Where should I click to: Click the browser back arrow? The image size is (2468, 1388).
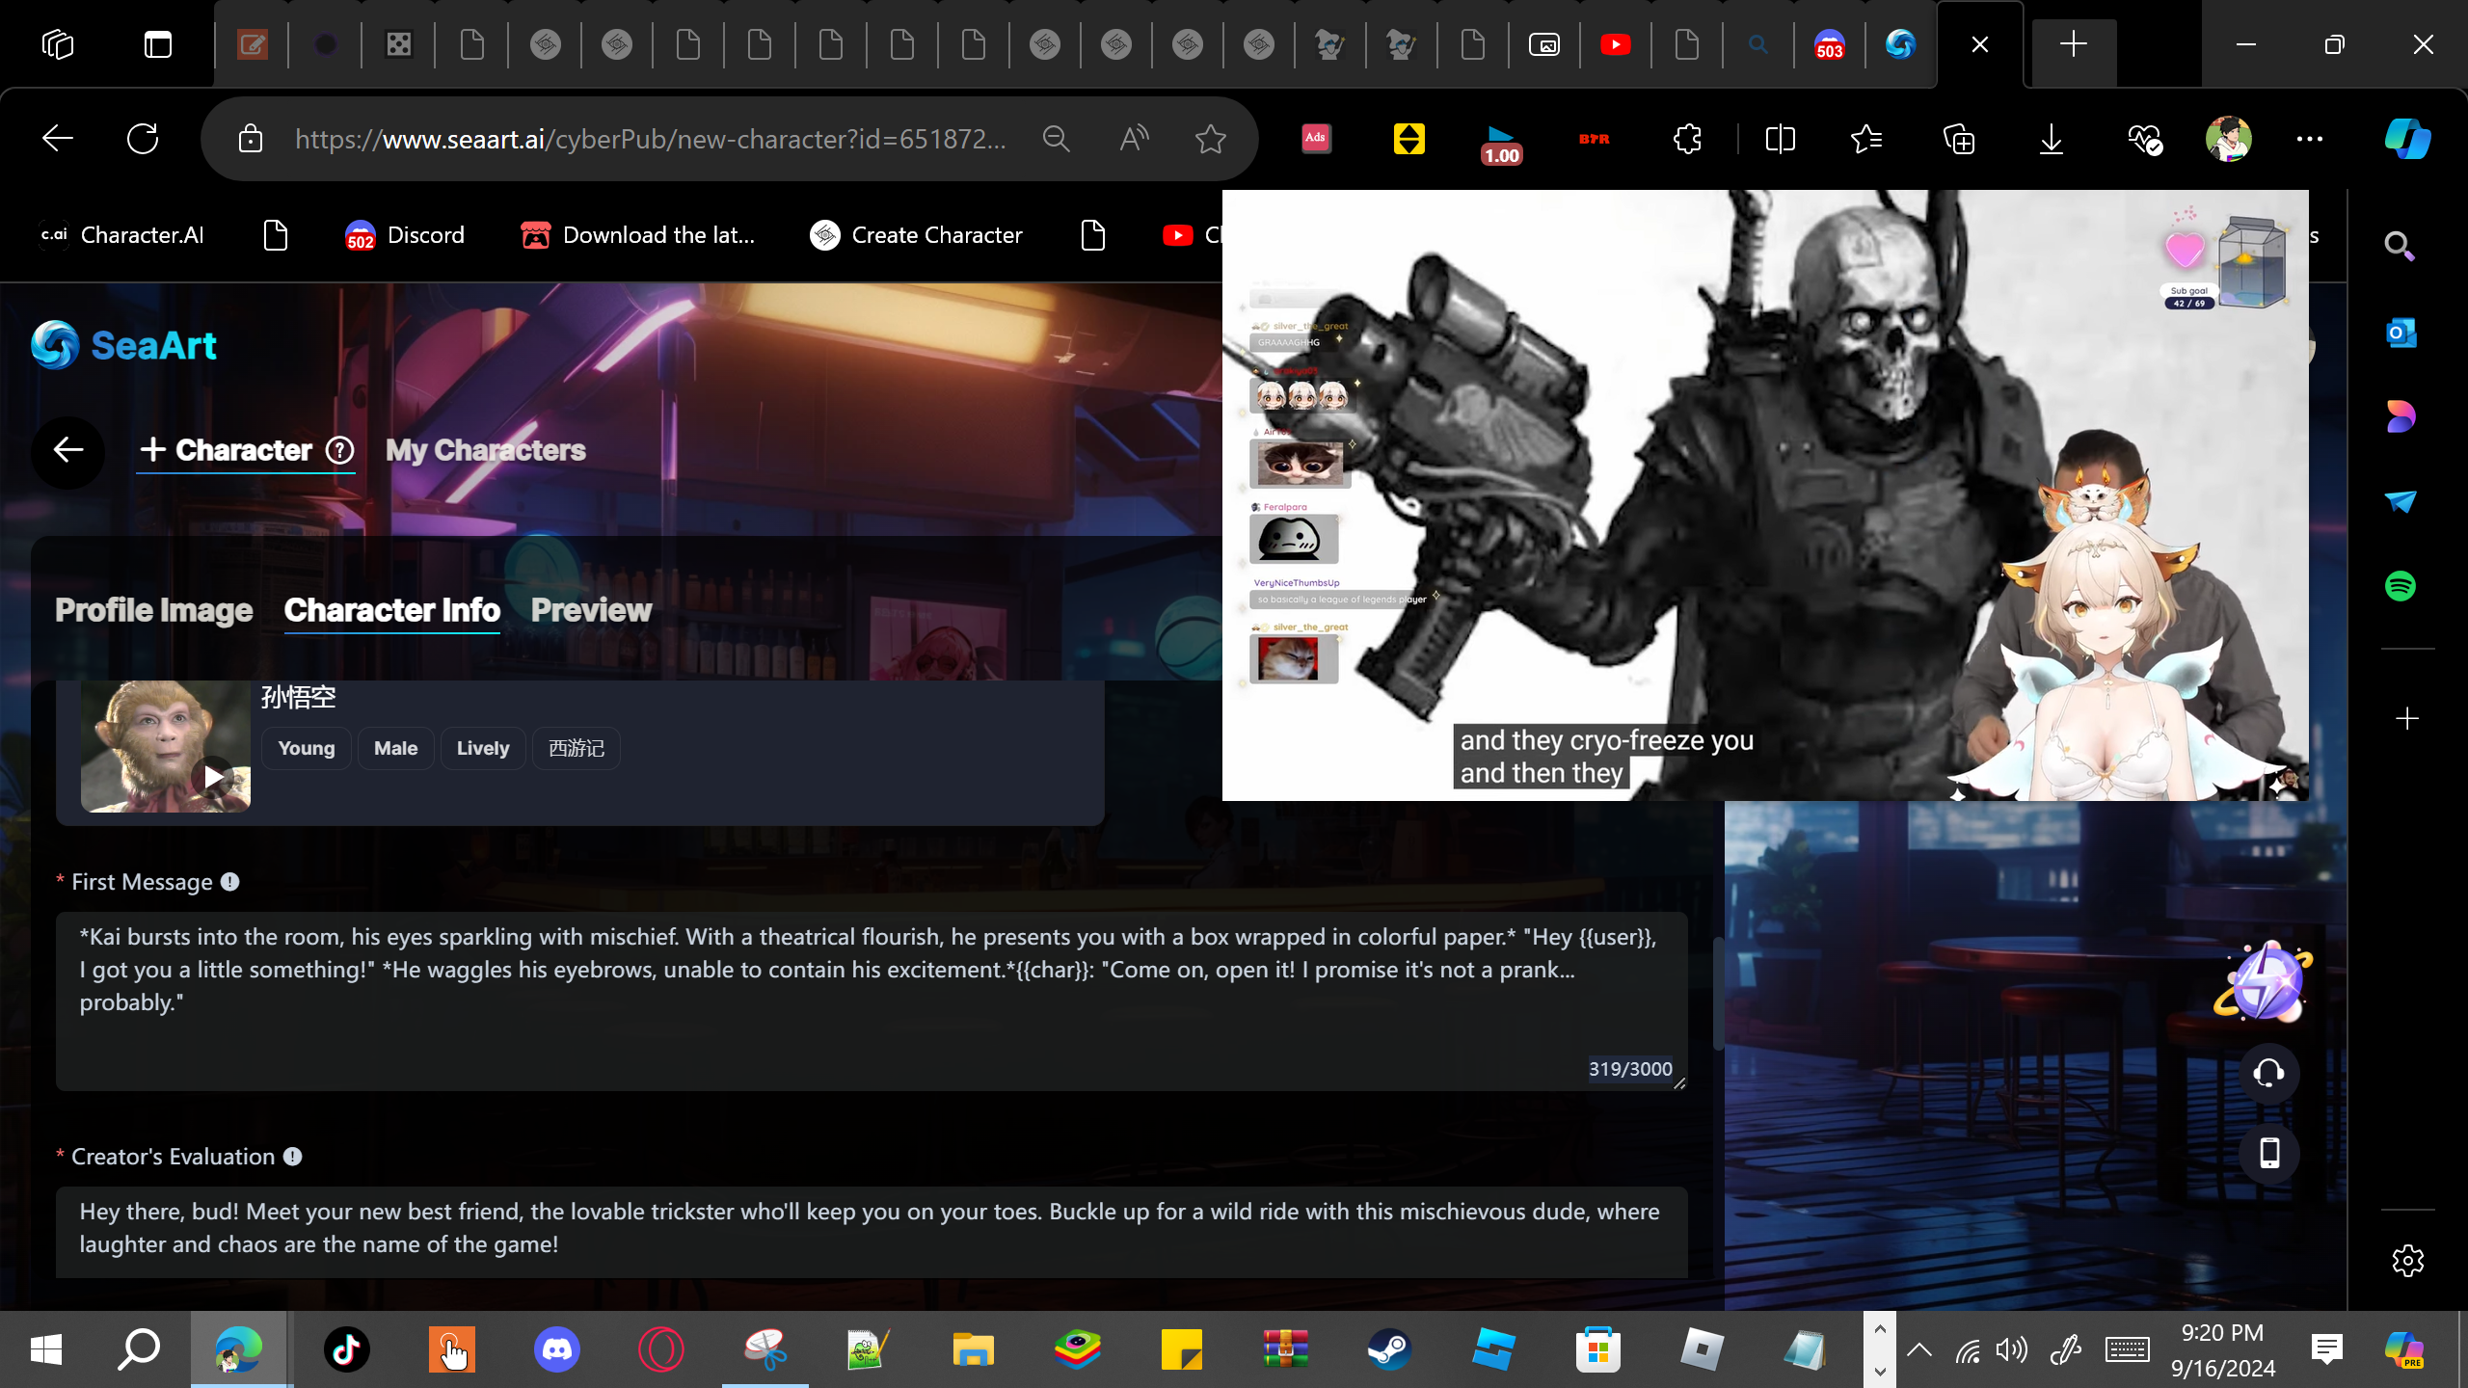pyautogui.click(x=58, y=139)
